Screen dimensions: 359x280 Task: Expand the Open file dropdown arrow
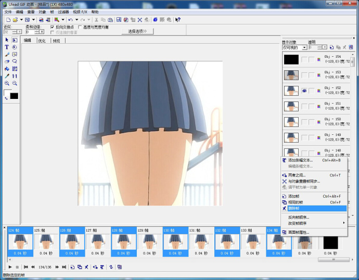(21, 20)
